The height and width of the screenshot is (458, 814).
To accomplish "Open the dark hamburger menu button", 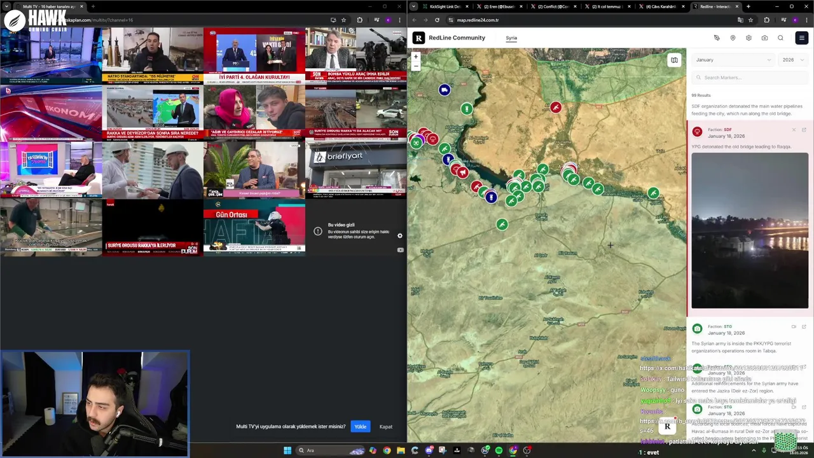I will [x=801, y=38].
